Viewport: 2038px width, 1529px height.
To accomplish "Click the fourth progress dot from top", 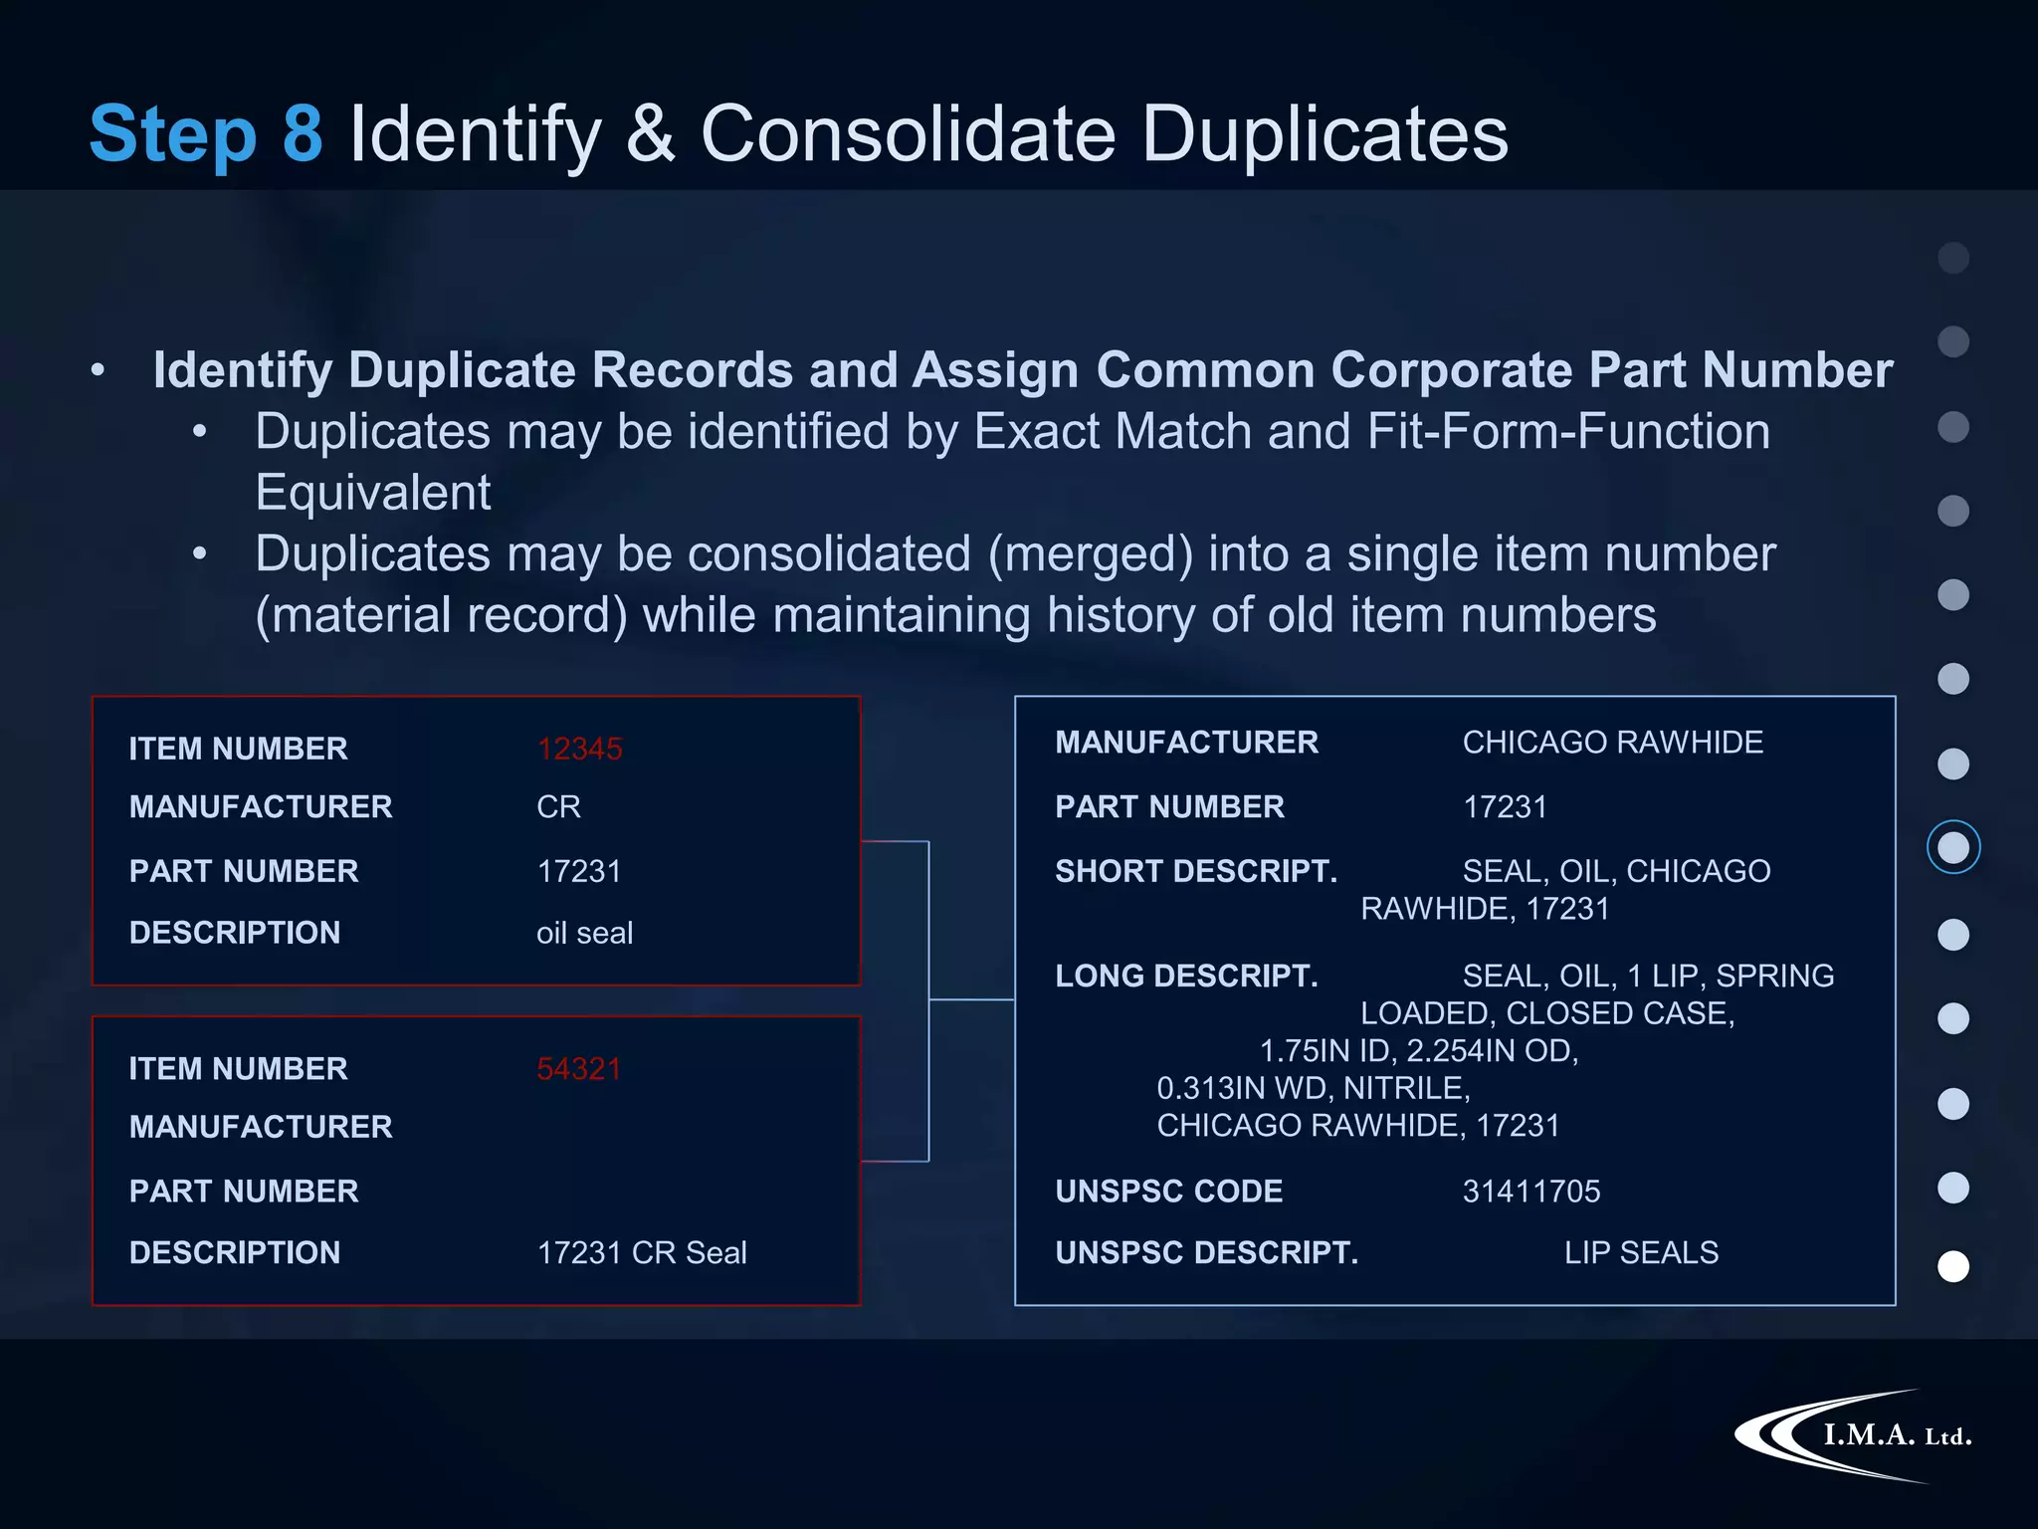I will [x=1953, y=511].
